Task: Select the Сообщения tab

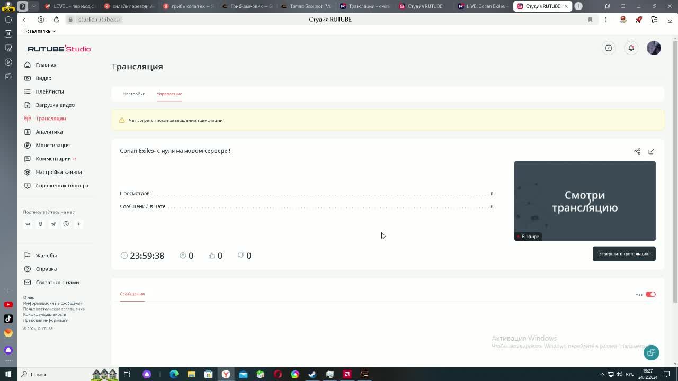Action: click(x=132, y=294)
